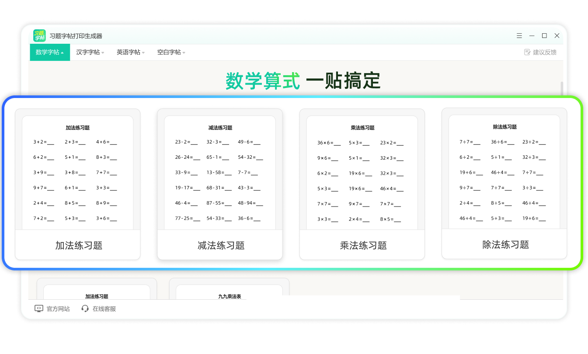Screen dimensions: 588x354
Task: Open the 数学字帖 tab
Action: click(x=50, y=52)
